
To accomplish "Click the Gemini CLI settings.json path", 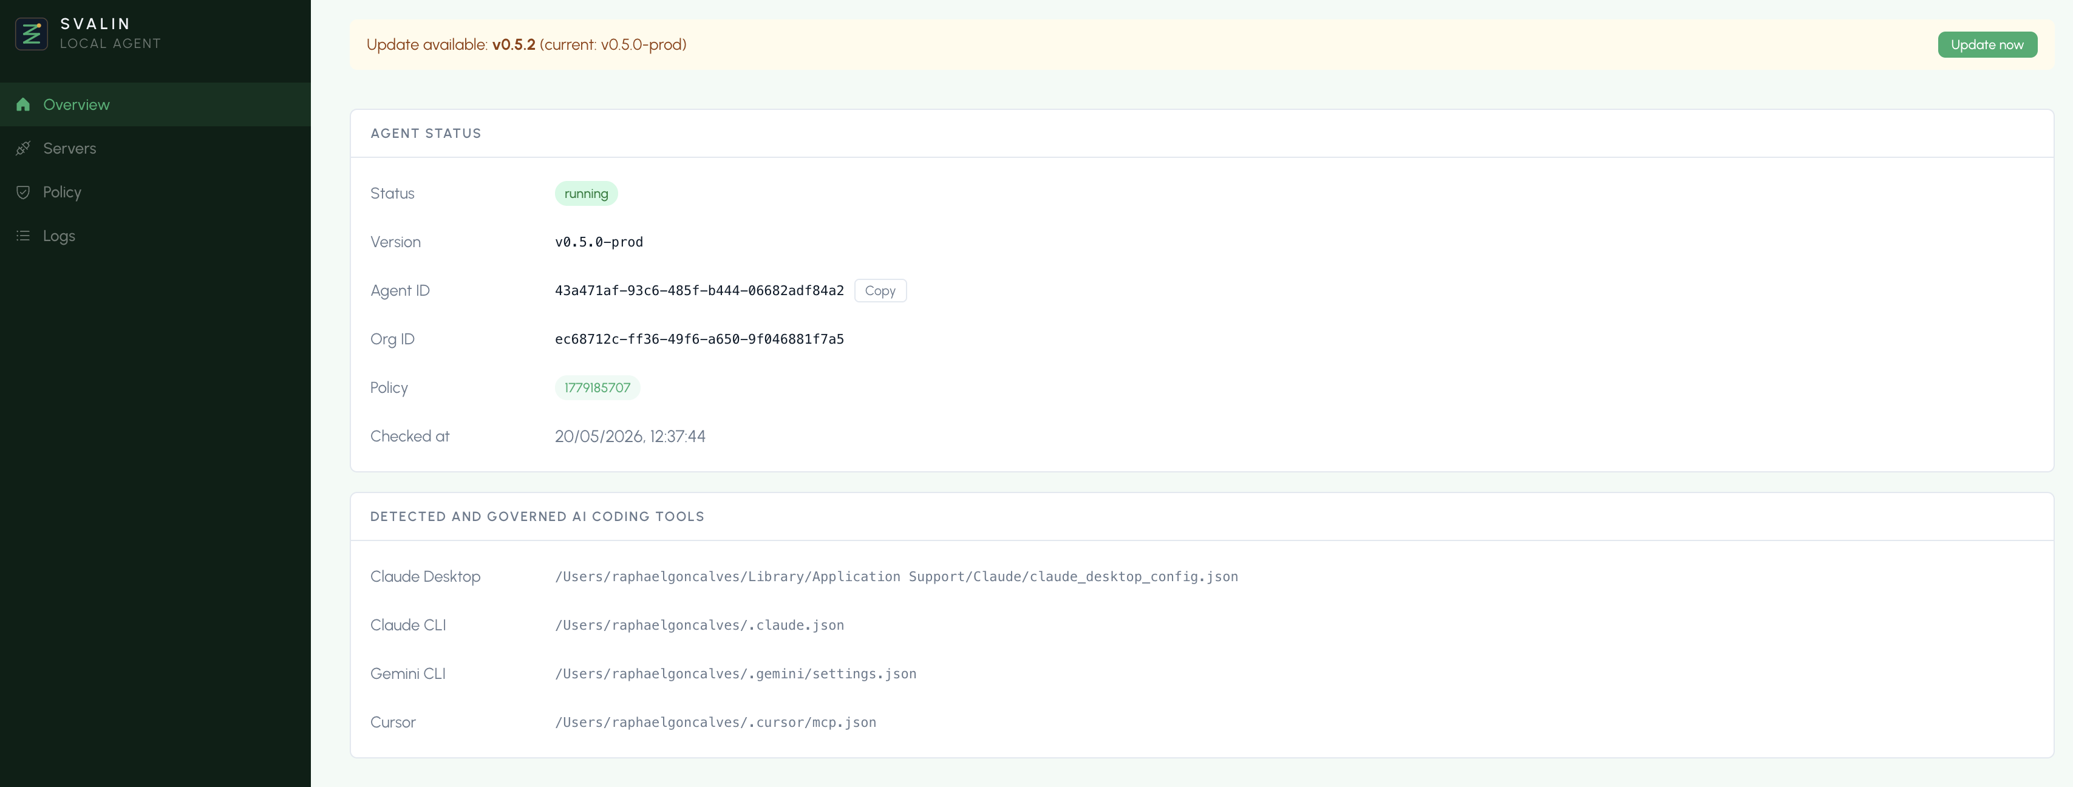I will click(x=735, y=673).
